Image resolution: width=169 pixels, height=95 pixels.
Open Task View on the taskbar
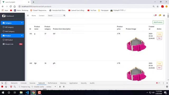click(x=15, y=93)
